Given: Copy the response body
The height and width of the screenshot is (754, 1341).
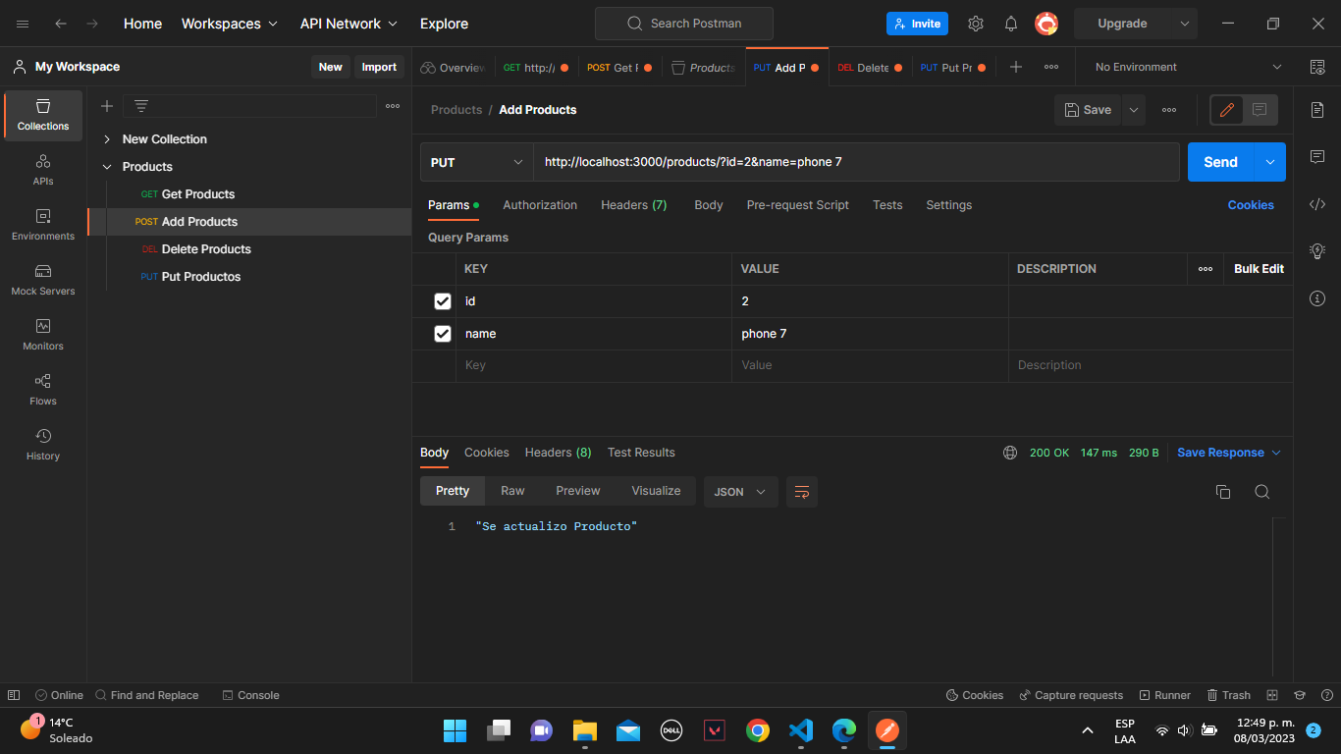Looking at the screenshot, I should (x=1223, y=492).
